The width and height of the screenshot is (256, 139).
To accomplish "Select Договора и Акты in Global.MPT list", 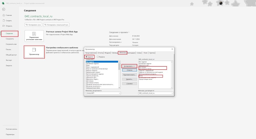I will (92, 82).
